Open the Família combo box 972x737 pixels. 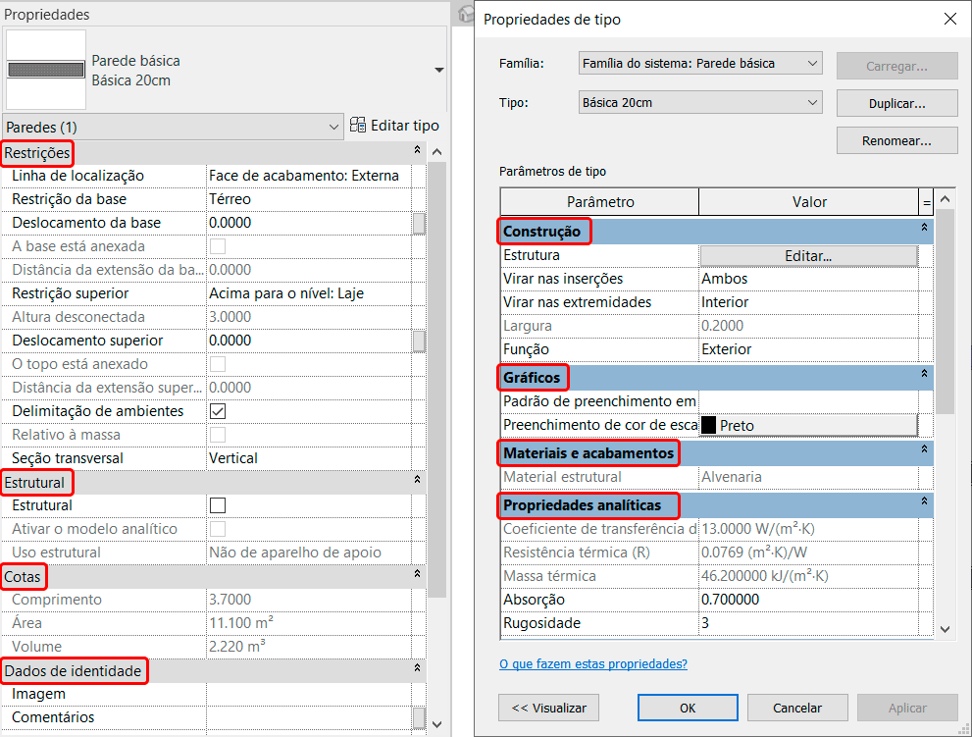tap(700, 64)
